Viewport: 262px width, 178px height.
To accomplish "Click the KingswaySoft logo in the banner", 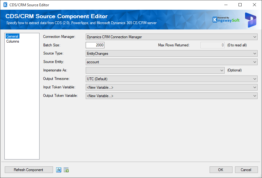I will pyautogui.click(x=226, y=20).
